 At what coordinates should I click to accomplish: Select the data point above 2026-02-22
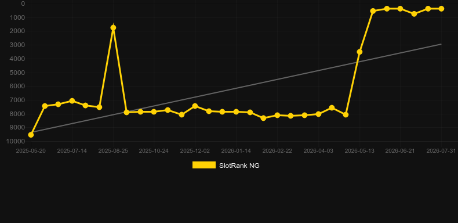click(278, 116)
